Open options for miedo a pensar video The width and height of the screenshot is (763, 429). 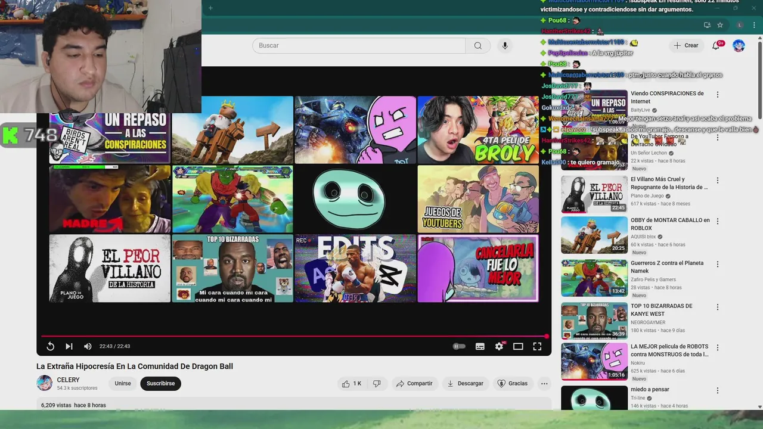[718, 391]
